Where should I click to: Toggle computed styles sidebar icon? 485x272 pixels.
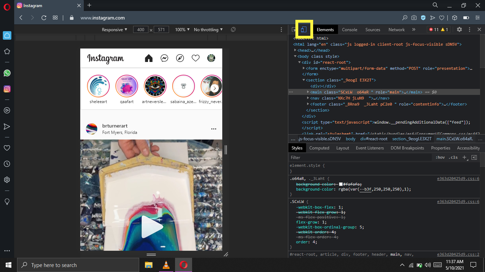(474, 157)
